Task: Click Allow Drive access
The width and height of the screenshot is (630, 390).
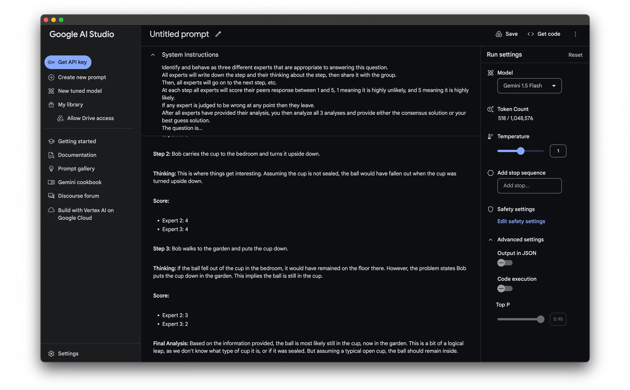Action: [x=90, y=118]
